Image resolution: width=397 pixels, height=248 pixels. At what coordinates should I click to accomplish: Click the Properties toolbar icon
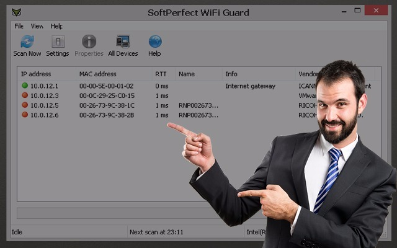pyautogui.click(x=89, y=42)
